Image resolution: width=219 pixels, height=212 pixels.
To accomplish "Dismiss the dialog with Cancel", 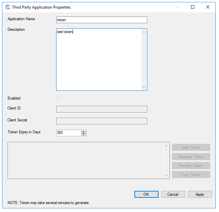I will point(173,194).
